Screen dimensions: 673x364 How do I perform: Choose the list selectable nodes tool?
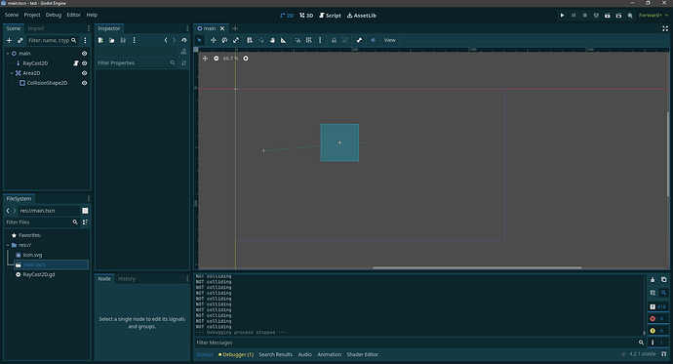[250, 40]
